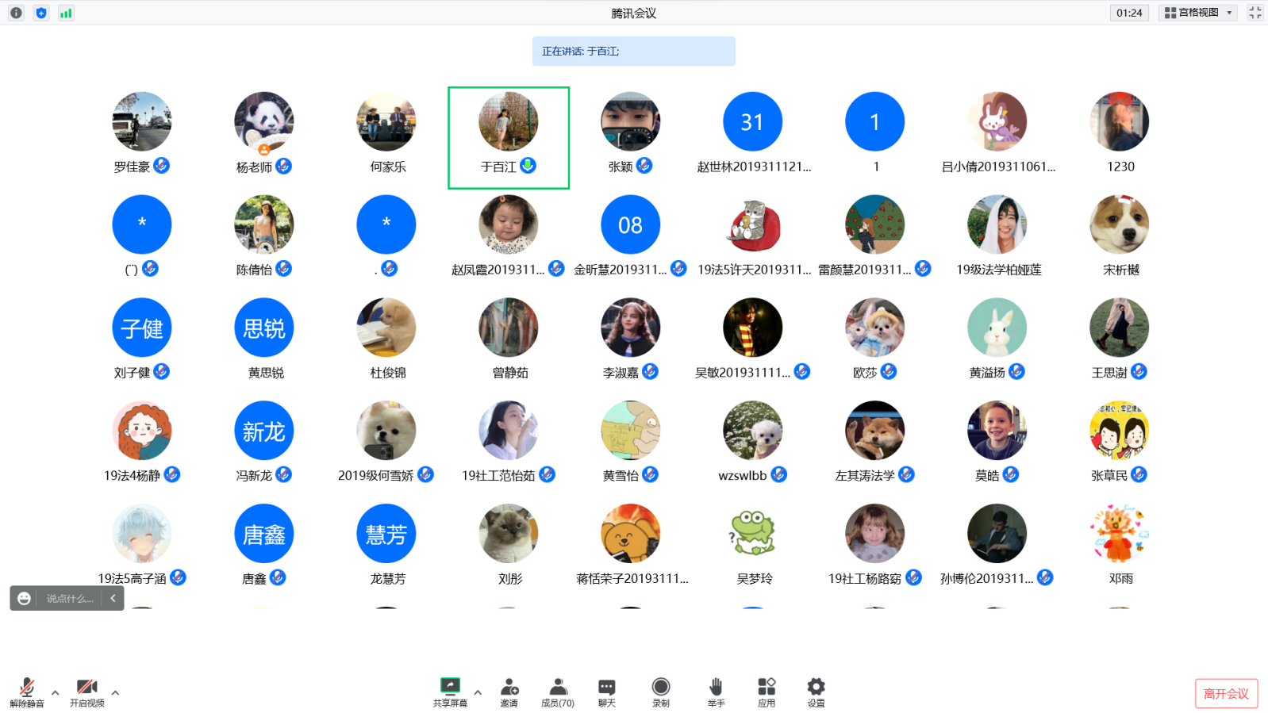The width and height of the screenshot is (1268, 713).
Task: Open the Members (成员) list
Action: coord(558,692)
